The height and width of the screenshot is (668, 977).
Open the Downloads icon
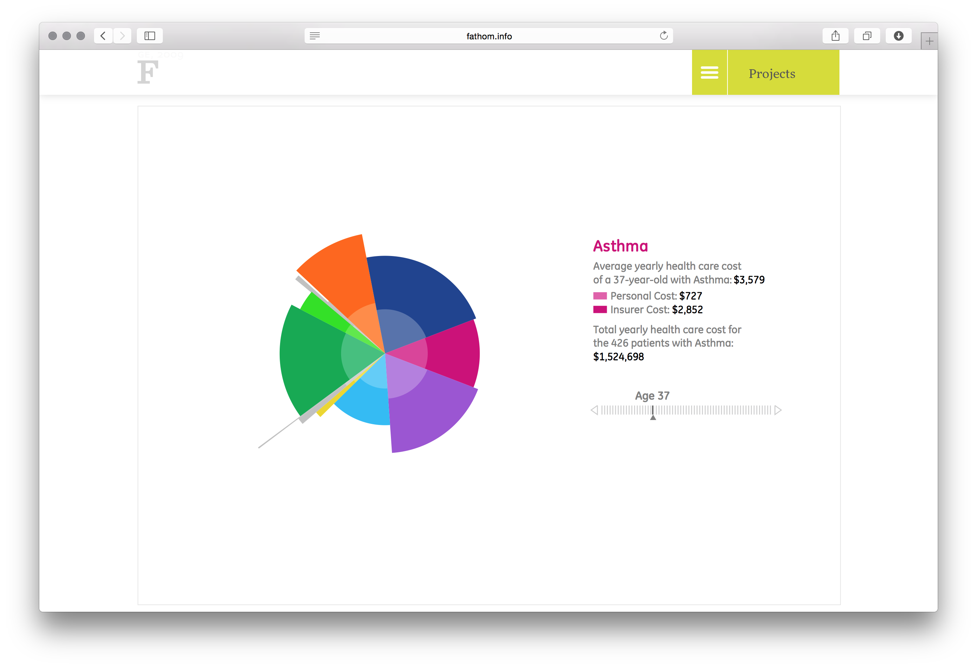coord(898,36)
